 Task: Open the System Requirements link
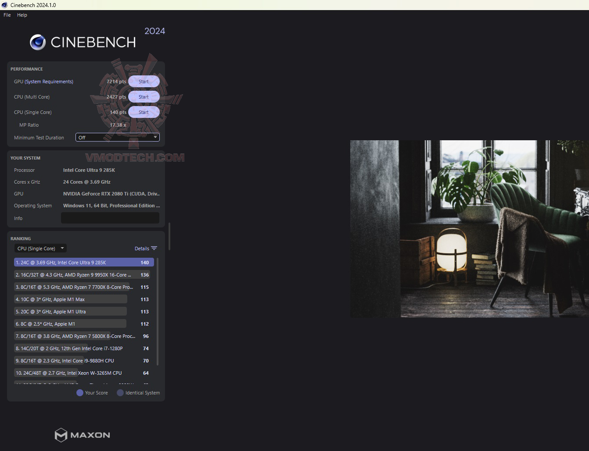click(x=49, y=82)
